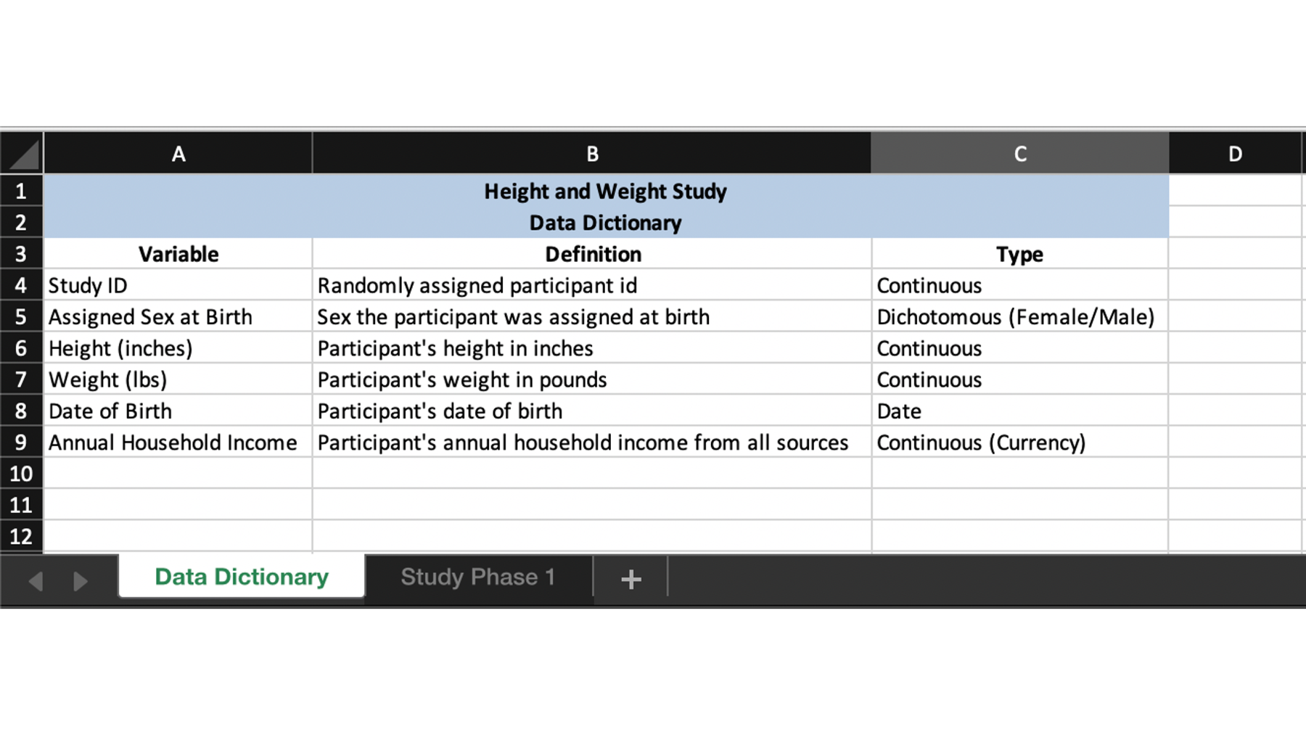Select row 10 header
This screenshot has width=1306, height=735.
22,474
